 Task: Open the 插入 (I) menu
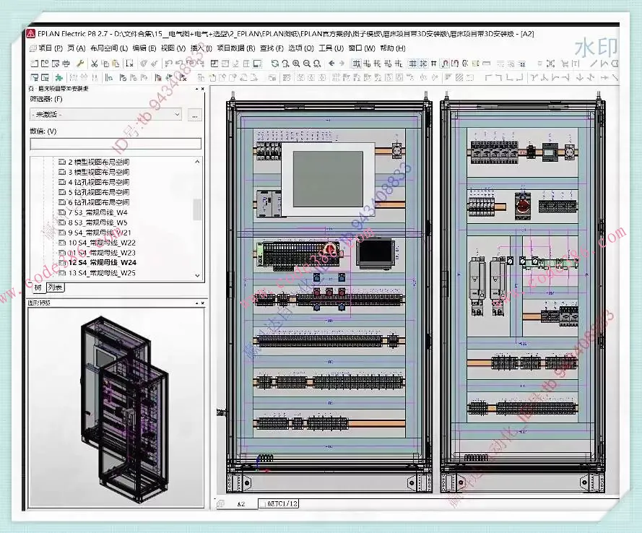tap(201, 48)
